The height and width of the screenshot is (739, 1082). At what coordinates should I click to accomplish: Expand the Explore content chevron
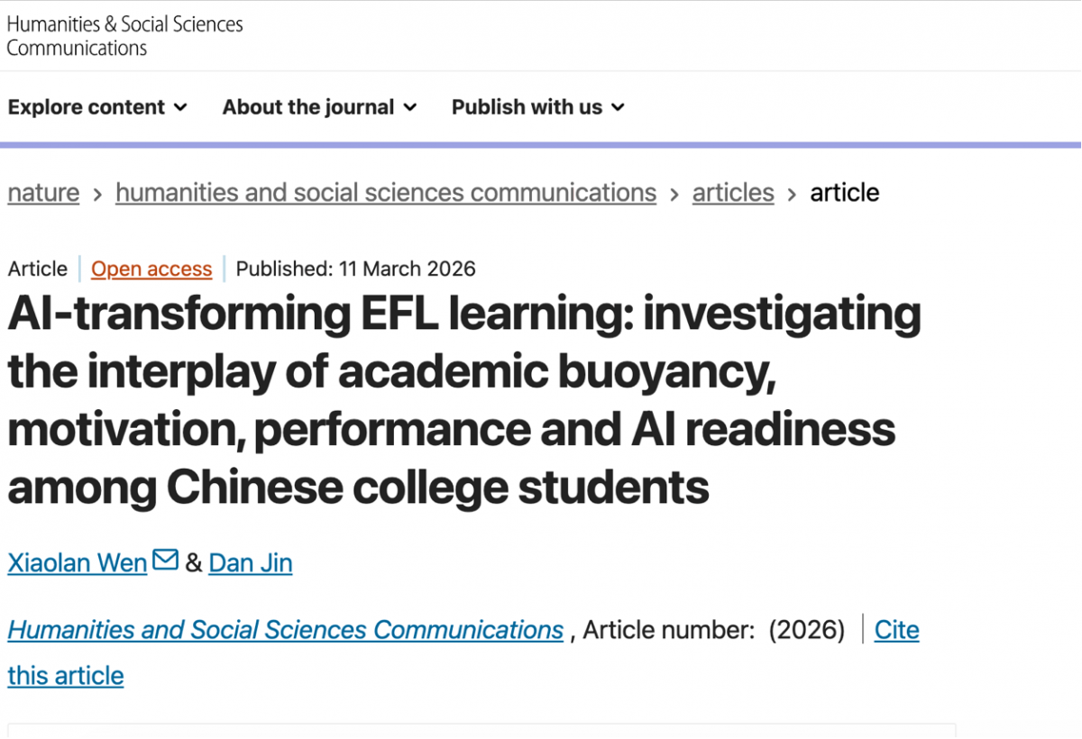pyautogui.click(x=181, y=107)
